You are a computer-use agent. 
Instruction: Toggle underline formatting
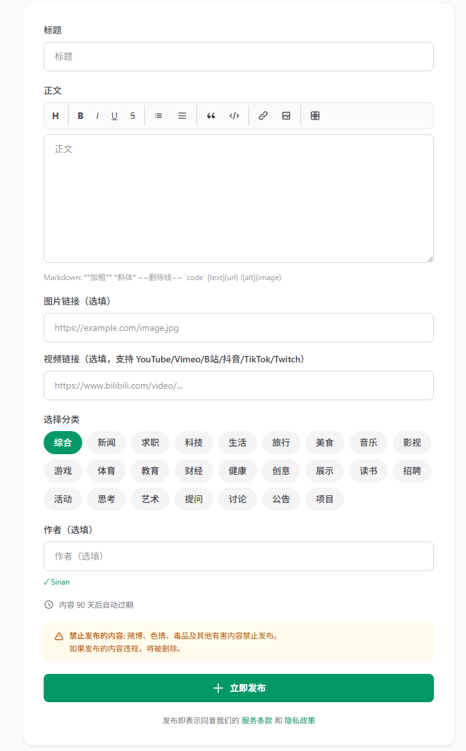click(114, 116)
